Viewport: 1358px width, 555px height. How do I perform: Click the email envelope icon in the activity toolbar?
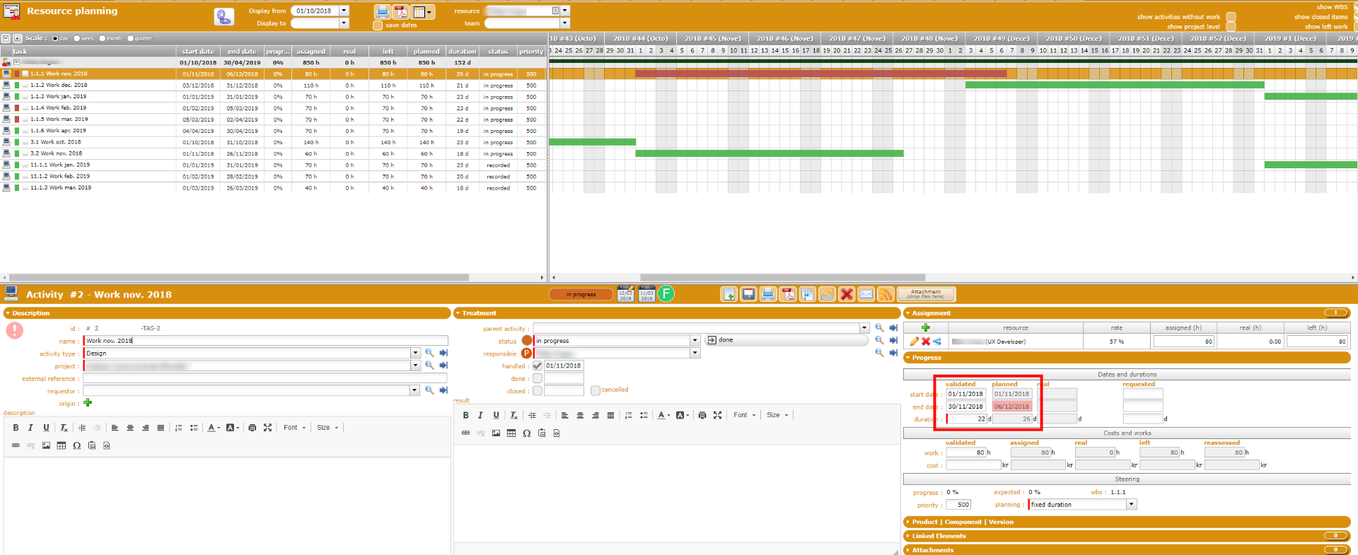(866, 294)
